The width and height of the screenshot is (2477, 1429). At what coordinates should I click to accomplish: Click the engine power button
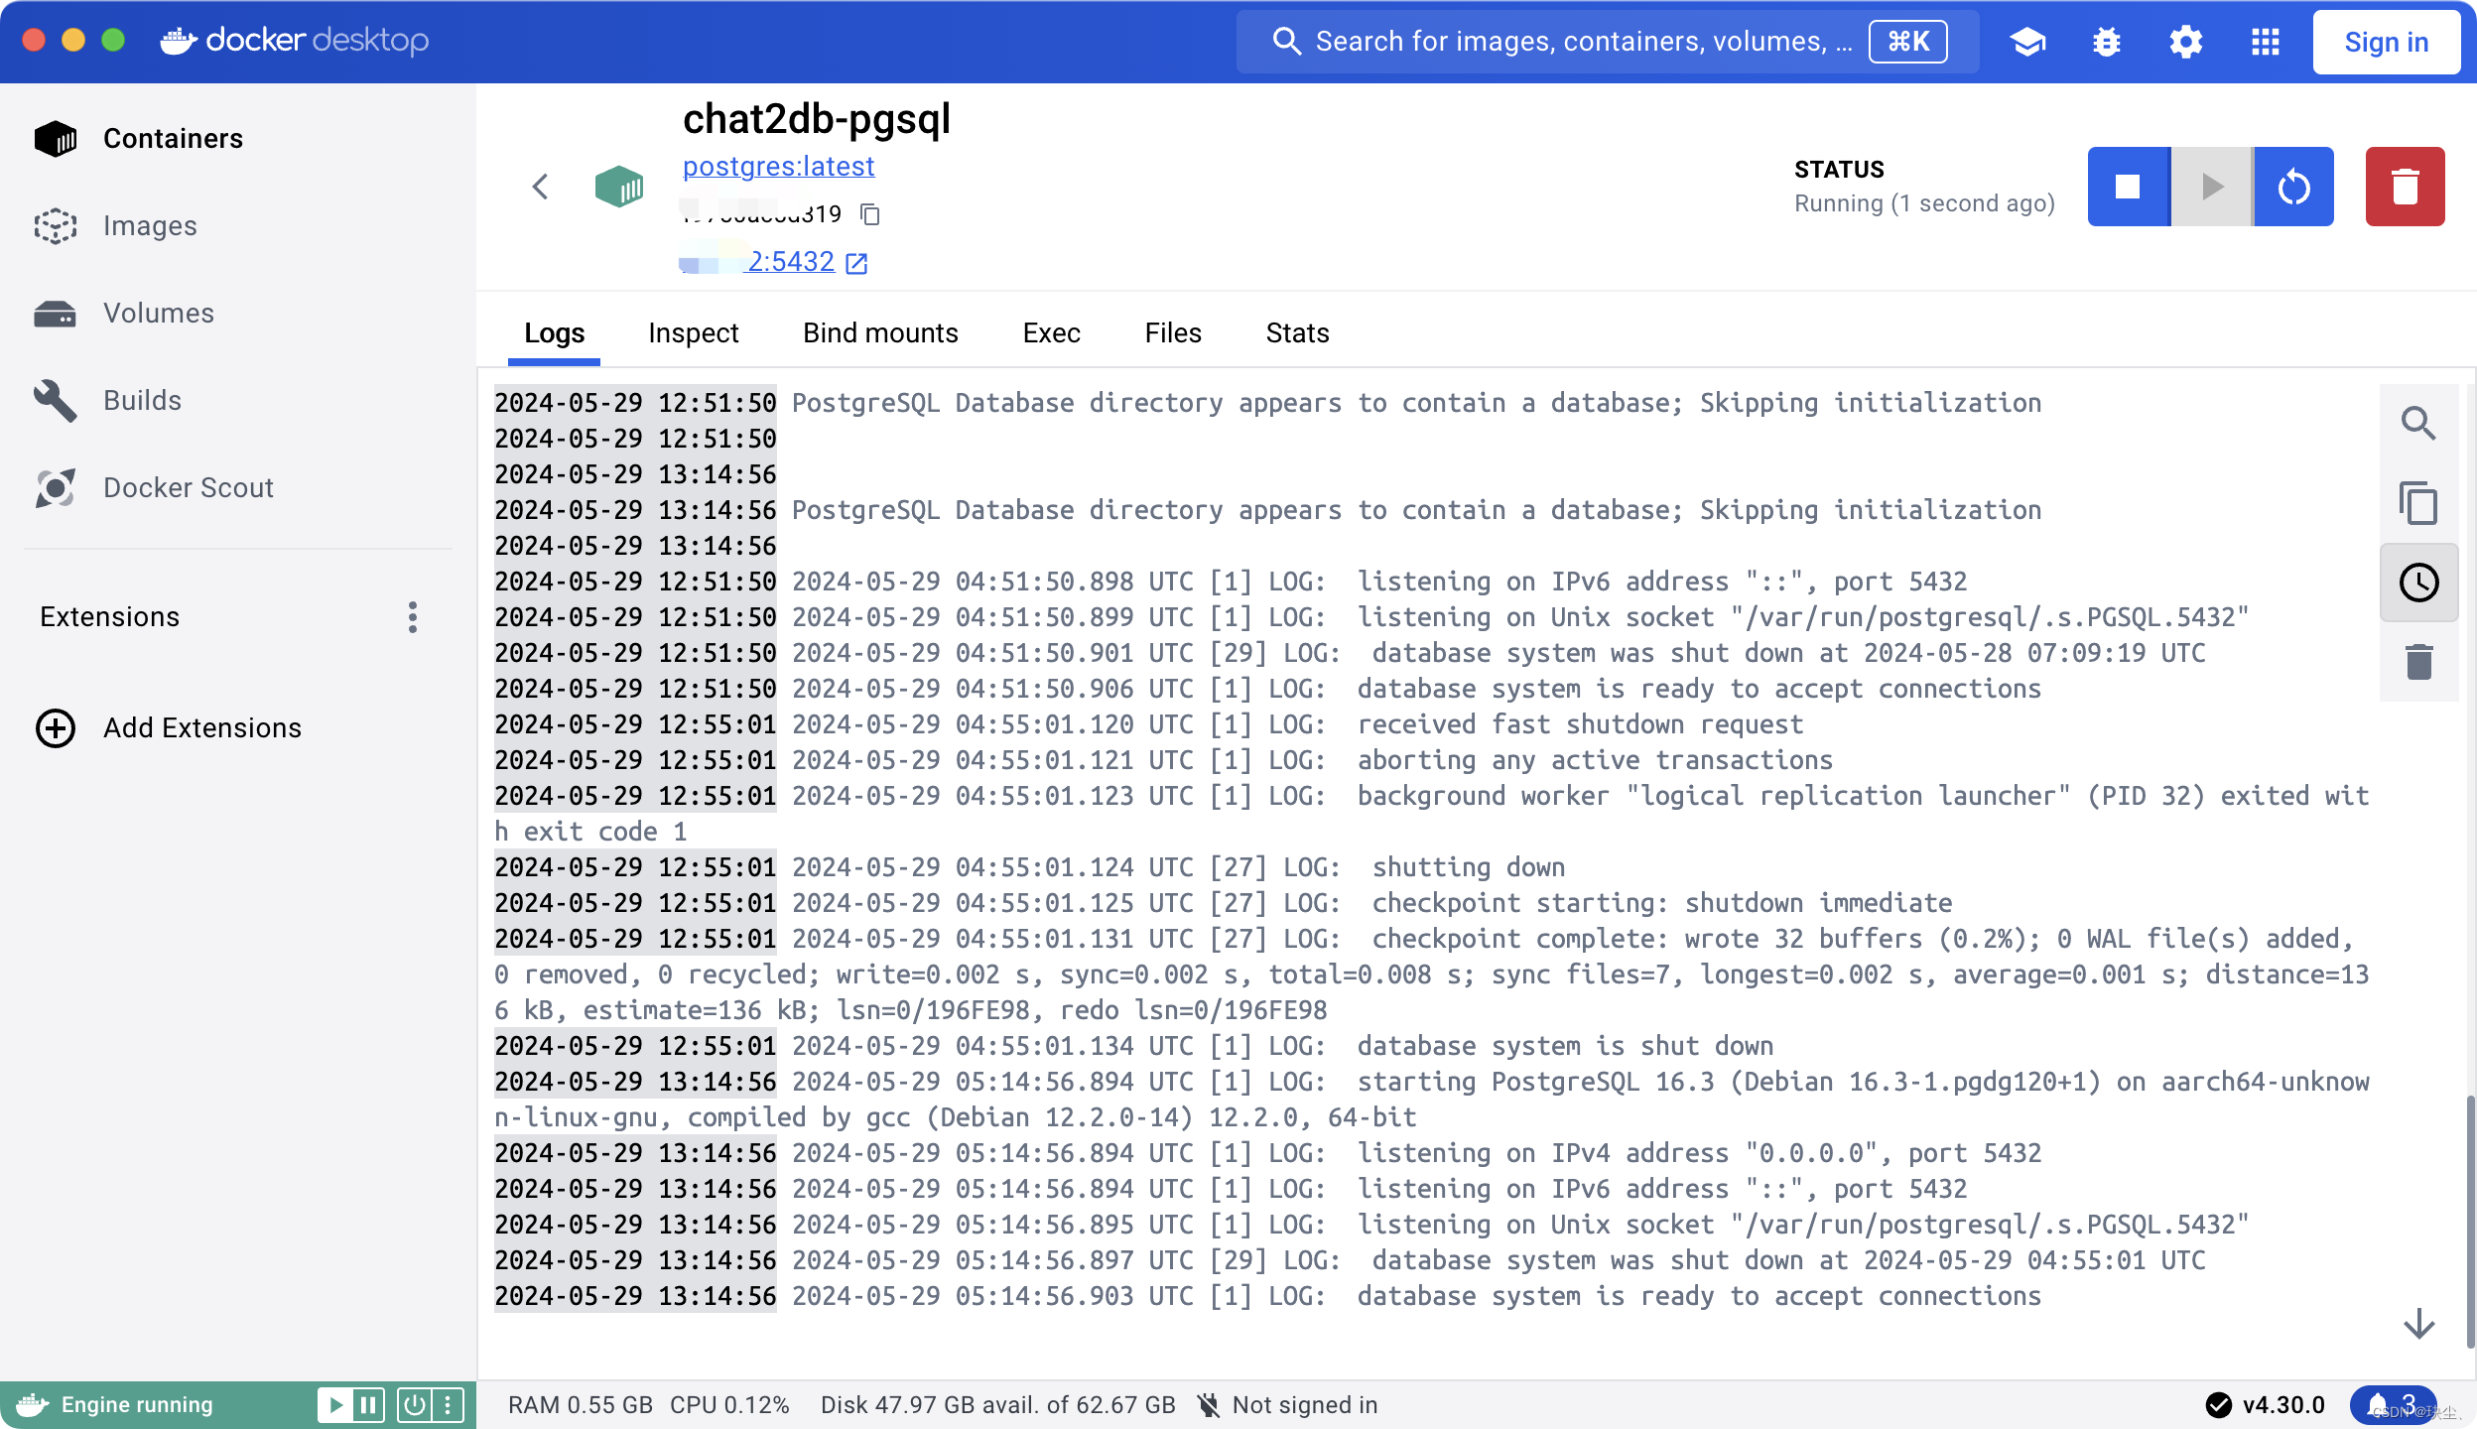[415, 1405]
